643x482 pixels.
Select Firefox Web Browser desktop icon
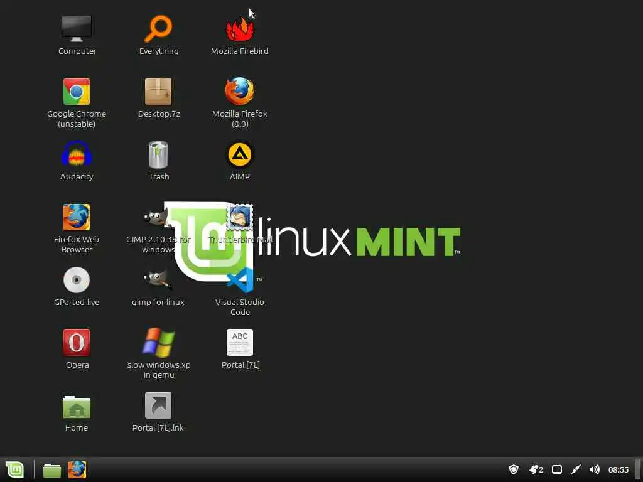77,217
